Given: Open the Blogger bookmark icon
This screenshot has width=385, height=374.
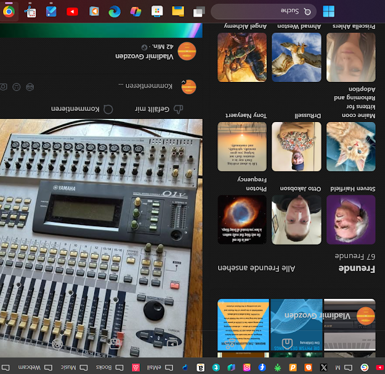Looking at the screenshot, I should [308, 367].
